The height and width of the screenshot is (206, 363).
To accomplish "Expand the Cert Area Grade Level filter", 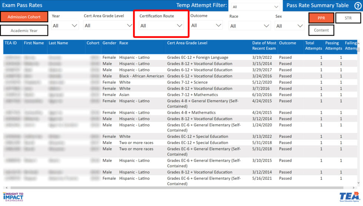I will point(108,25).
